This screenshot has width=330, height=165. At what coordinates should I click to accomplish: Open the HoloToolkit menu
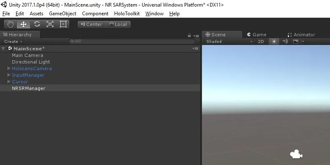(127, 14)
